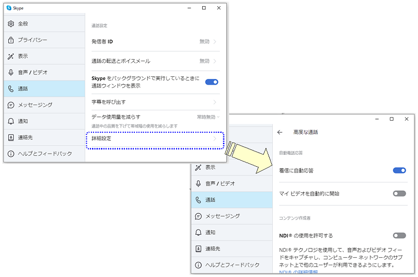Select メッセージング in first window sidebar
The width and height of the screenshot is (418, 277).
44,105
